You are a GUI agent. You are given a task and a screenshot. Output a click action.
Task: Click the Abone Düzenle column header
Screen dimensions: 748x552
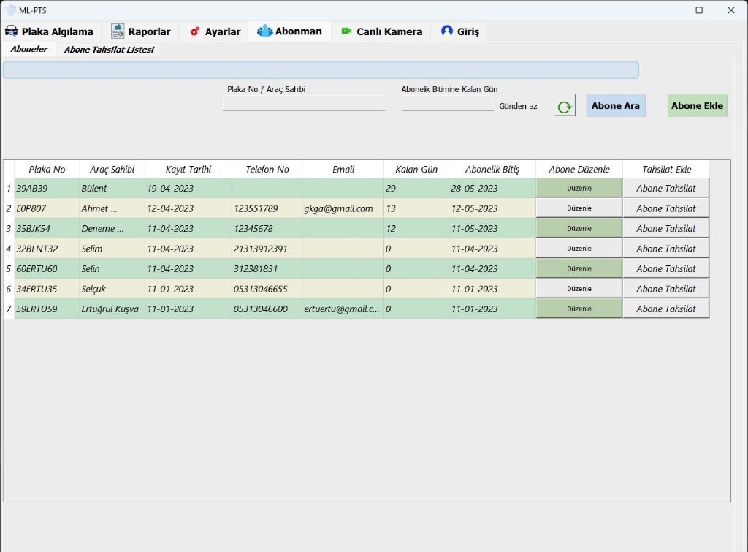pos(579,169)
